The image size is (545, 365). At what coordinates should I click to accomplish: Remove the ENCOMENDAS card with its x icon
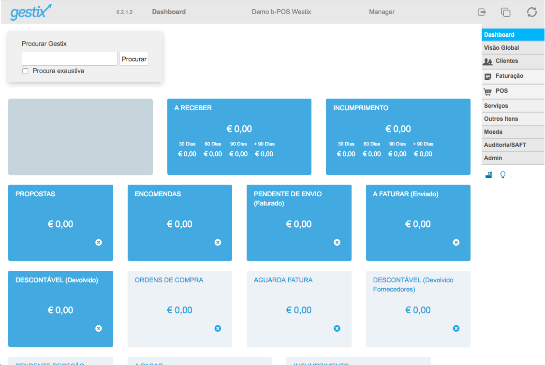tap(218, 242)
